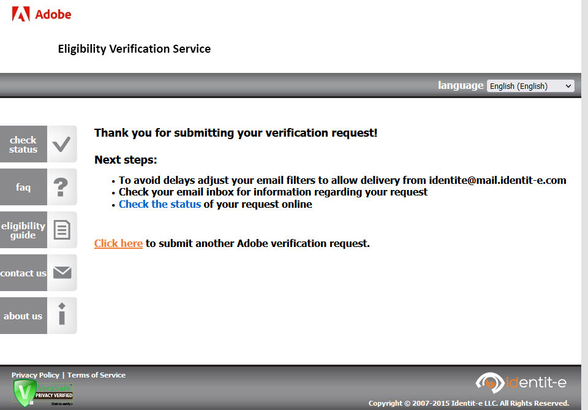
Task: Click the copyright notice text
Action: pos(469,403)
